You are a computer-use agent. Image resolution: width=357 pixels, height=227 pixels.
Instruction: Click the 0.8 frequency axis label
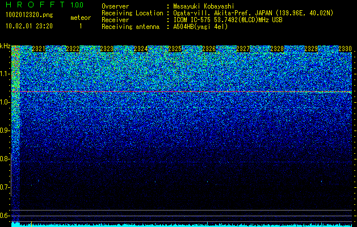[x=5, y=159]
